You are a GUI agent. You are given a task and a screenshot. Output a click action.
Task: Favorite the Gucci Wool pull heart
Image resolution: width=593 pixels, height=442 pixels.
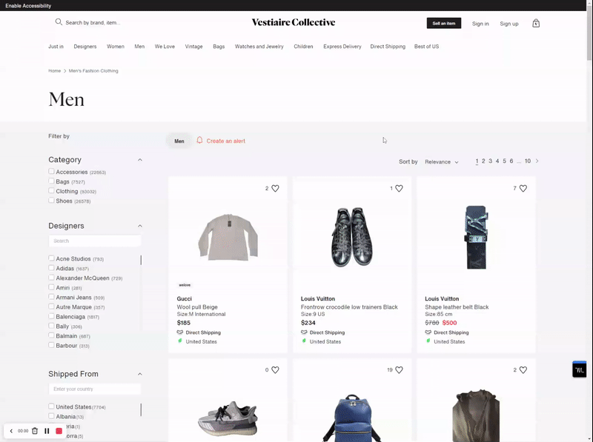tap(275, 188)
